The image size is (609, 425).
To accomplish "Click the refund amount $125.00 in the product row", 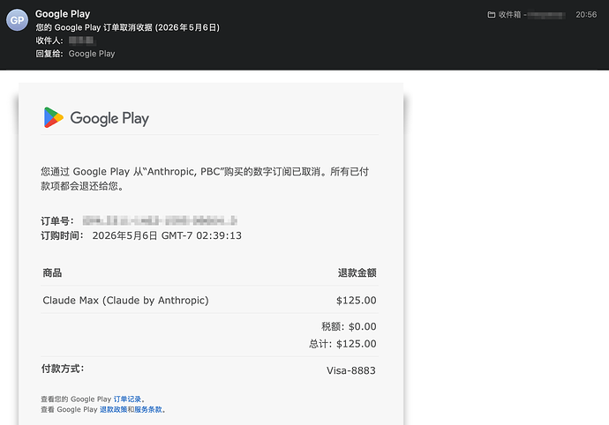I will pyautogui.click(x=357, y=301).
